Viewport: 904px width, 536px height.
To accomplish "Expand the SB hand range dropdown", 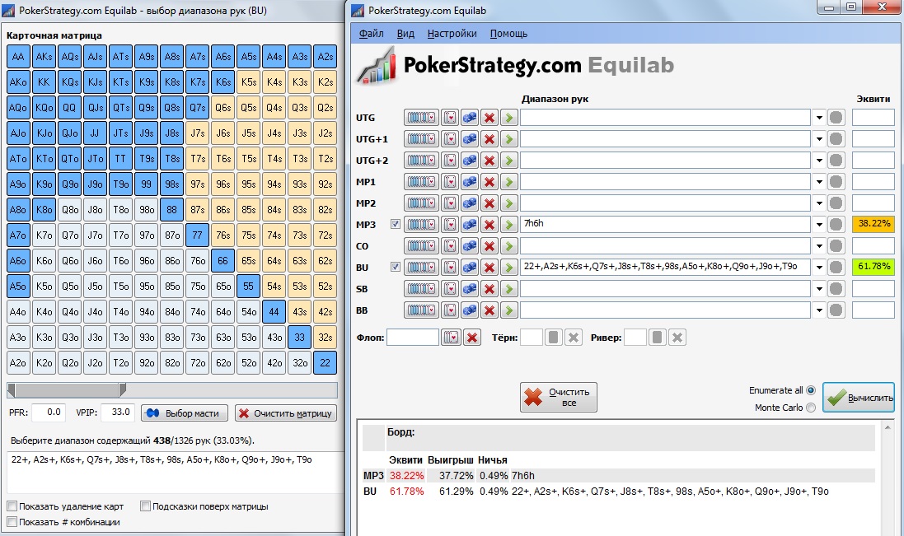I will tap(819, 289).
